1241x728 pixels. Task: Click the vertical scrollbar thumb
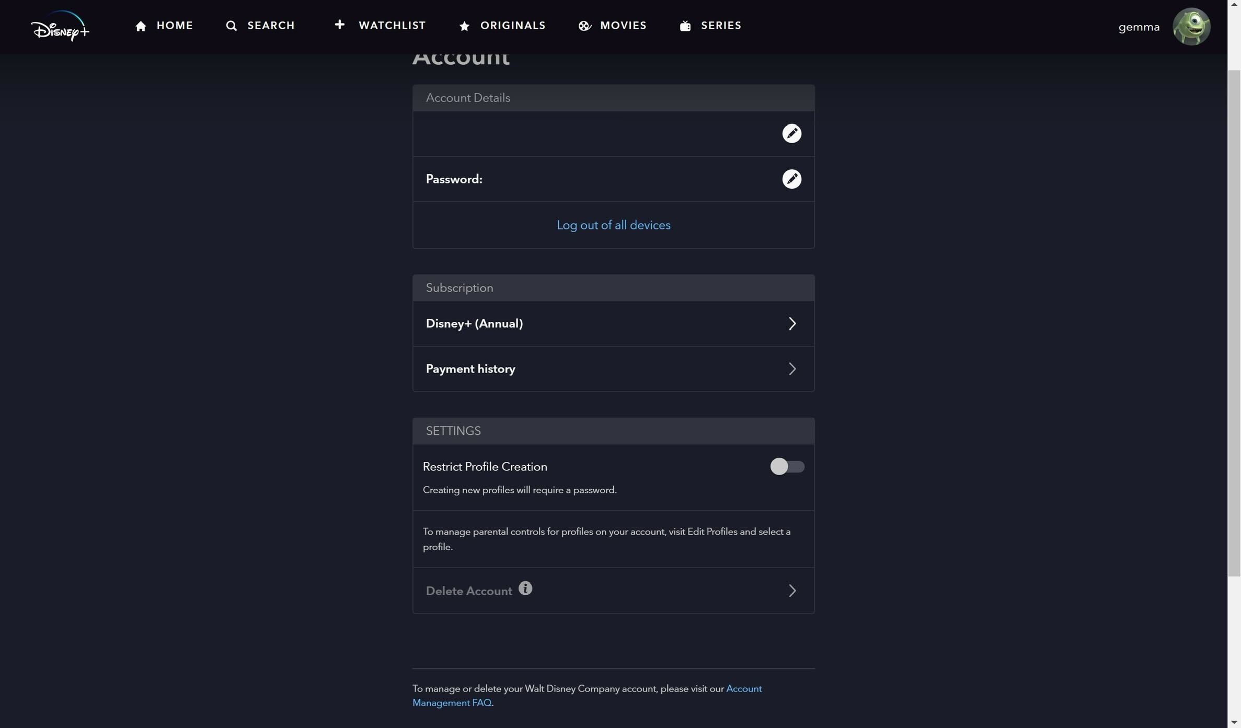[1234, 323]
